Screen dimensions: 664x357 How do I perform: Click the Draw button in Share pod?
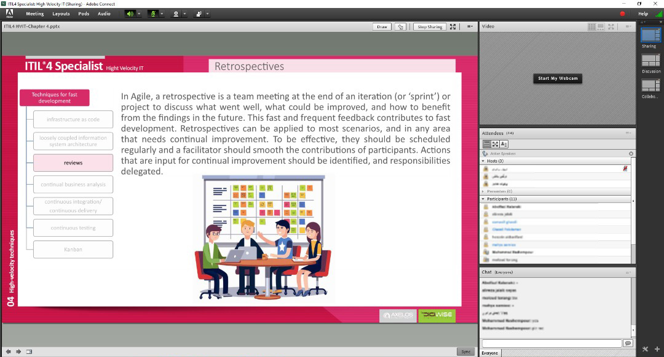point(382,26)
